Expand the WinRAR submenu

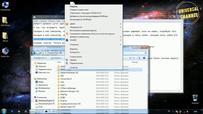(94, 40)
